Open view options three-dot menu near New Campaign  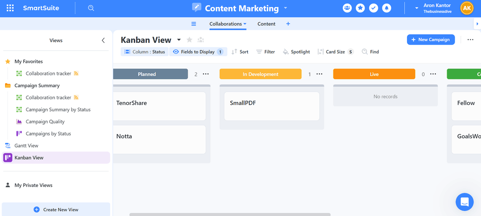(x=470, y=40)
